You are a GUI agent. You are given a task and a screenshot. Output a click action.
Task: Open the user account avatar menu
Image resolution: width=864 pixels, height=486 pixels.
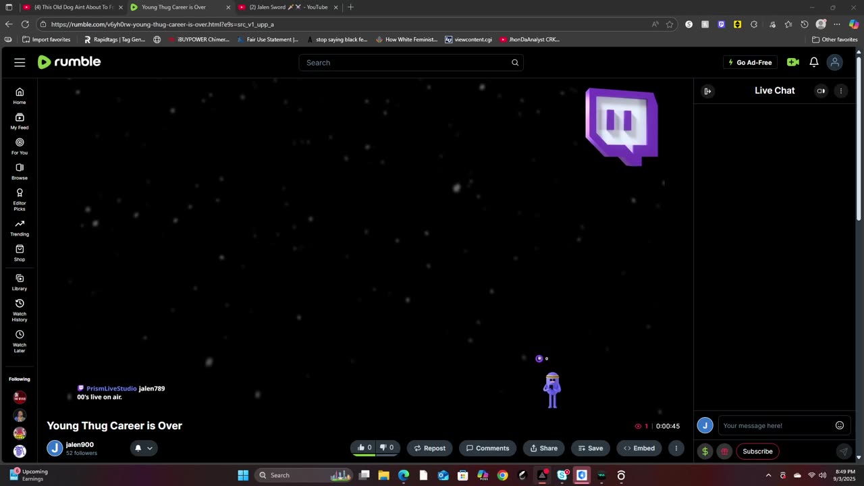835,62
